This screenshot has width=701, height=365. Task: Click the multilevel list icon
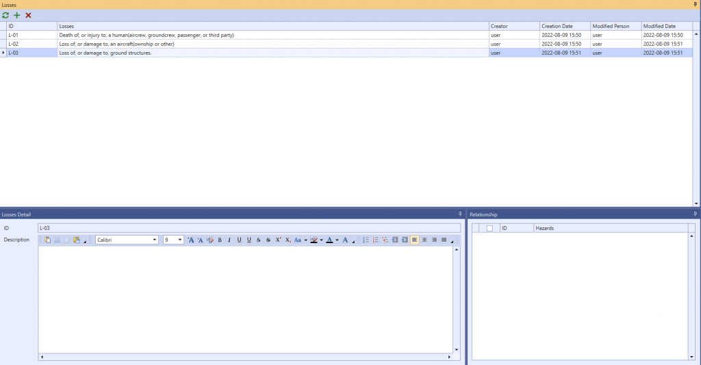point(385,240)
